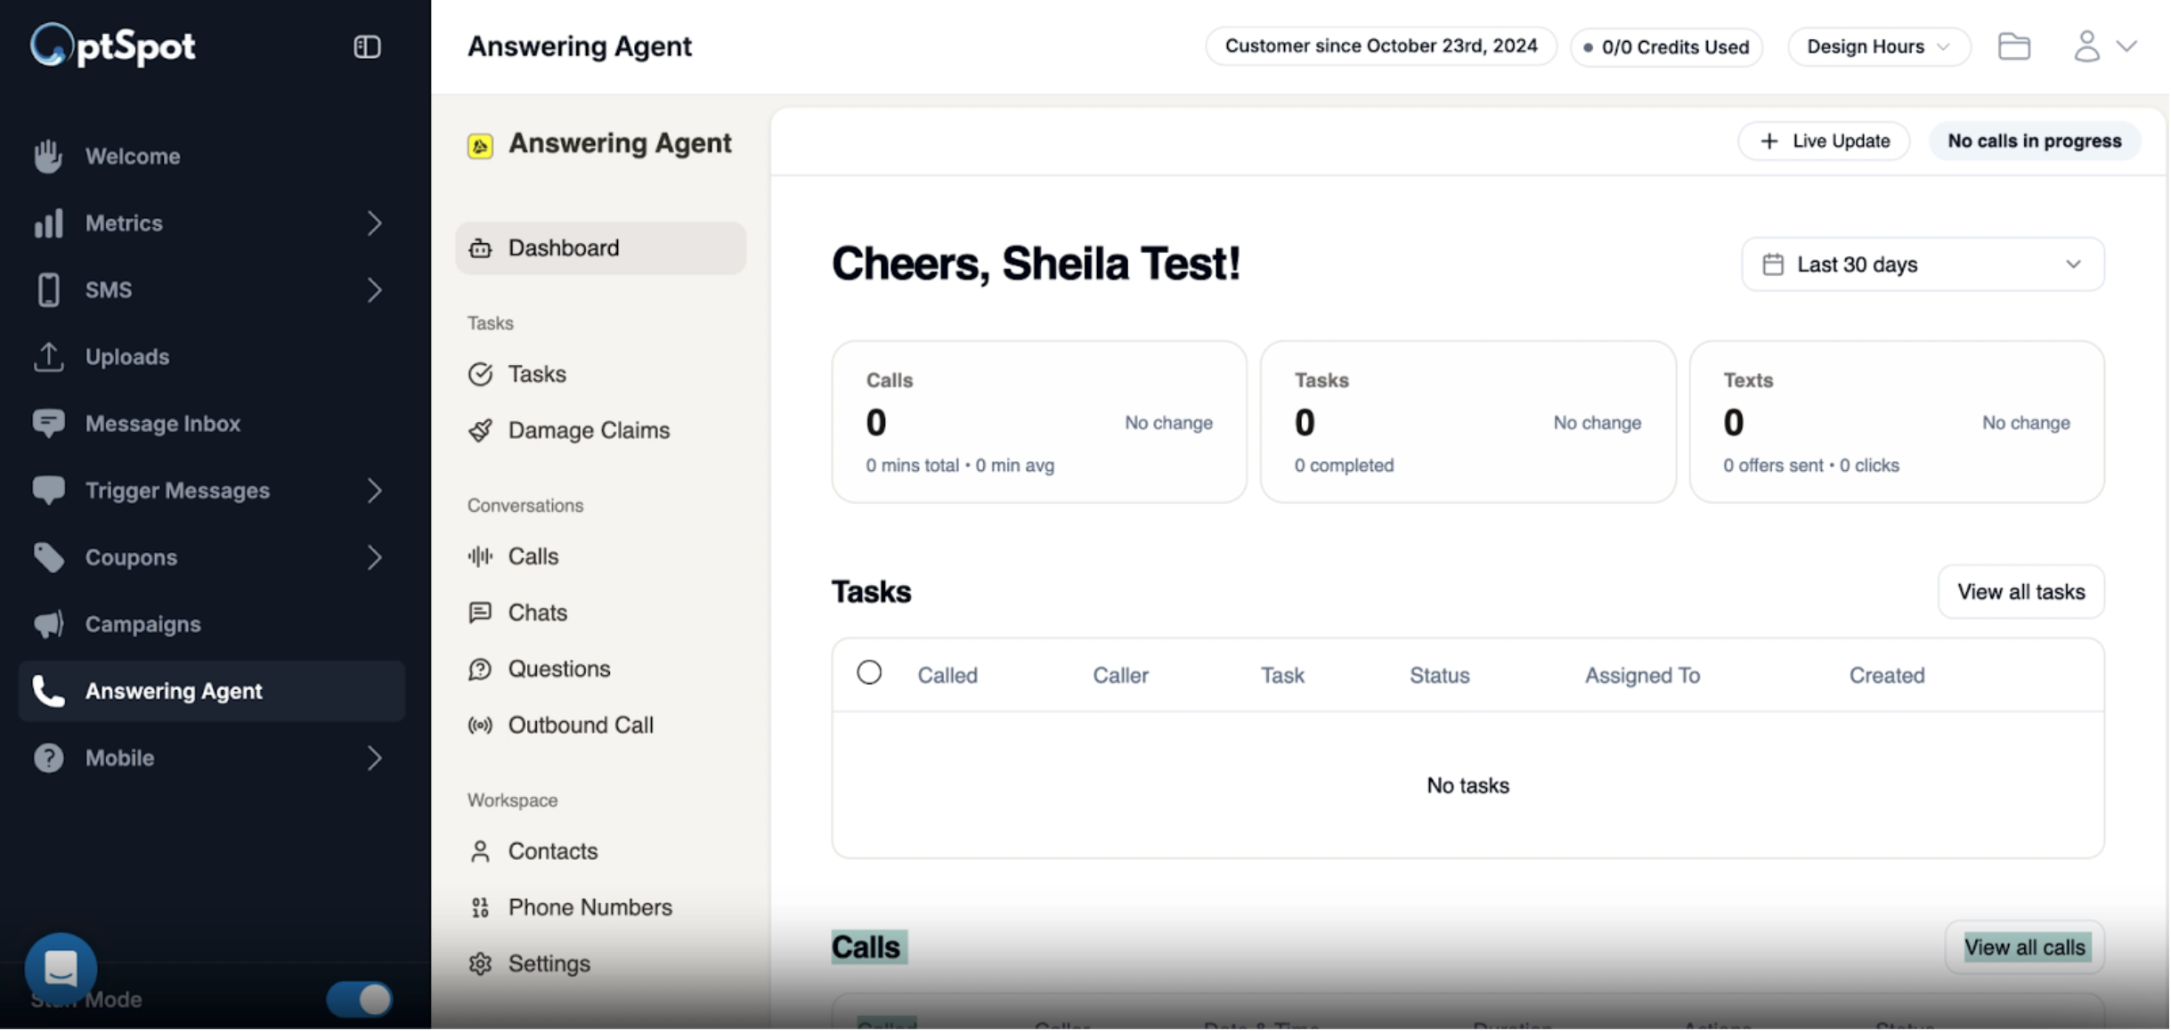2171x1031 pixels.
Task: Select all tasks via header checkbox
Action: point(869,672)
